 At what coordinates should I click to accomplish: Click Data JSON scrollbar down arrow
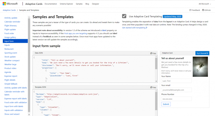[156, 81]
